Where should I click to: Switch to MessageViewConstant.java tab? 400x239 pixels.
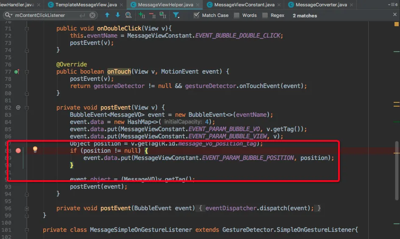(244, 5)
